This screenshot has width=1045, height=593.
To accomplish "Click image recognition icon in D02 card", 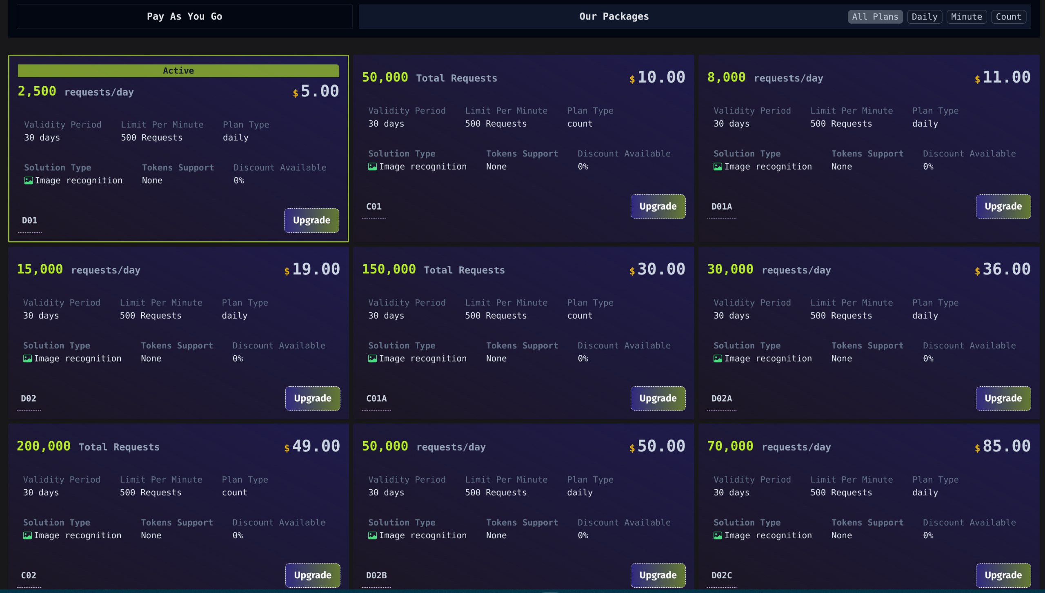I will click(27, 359).
